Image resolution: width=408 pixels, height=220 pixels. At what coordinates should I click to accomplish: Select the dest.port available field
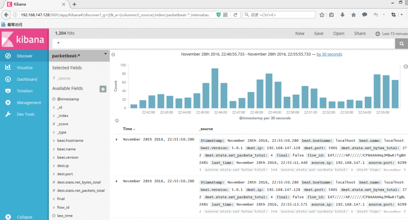(x=65, y=174)
